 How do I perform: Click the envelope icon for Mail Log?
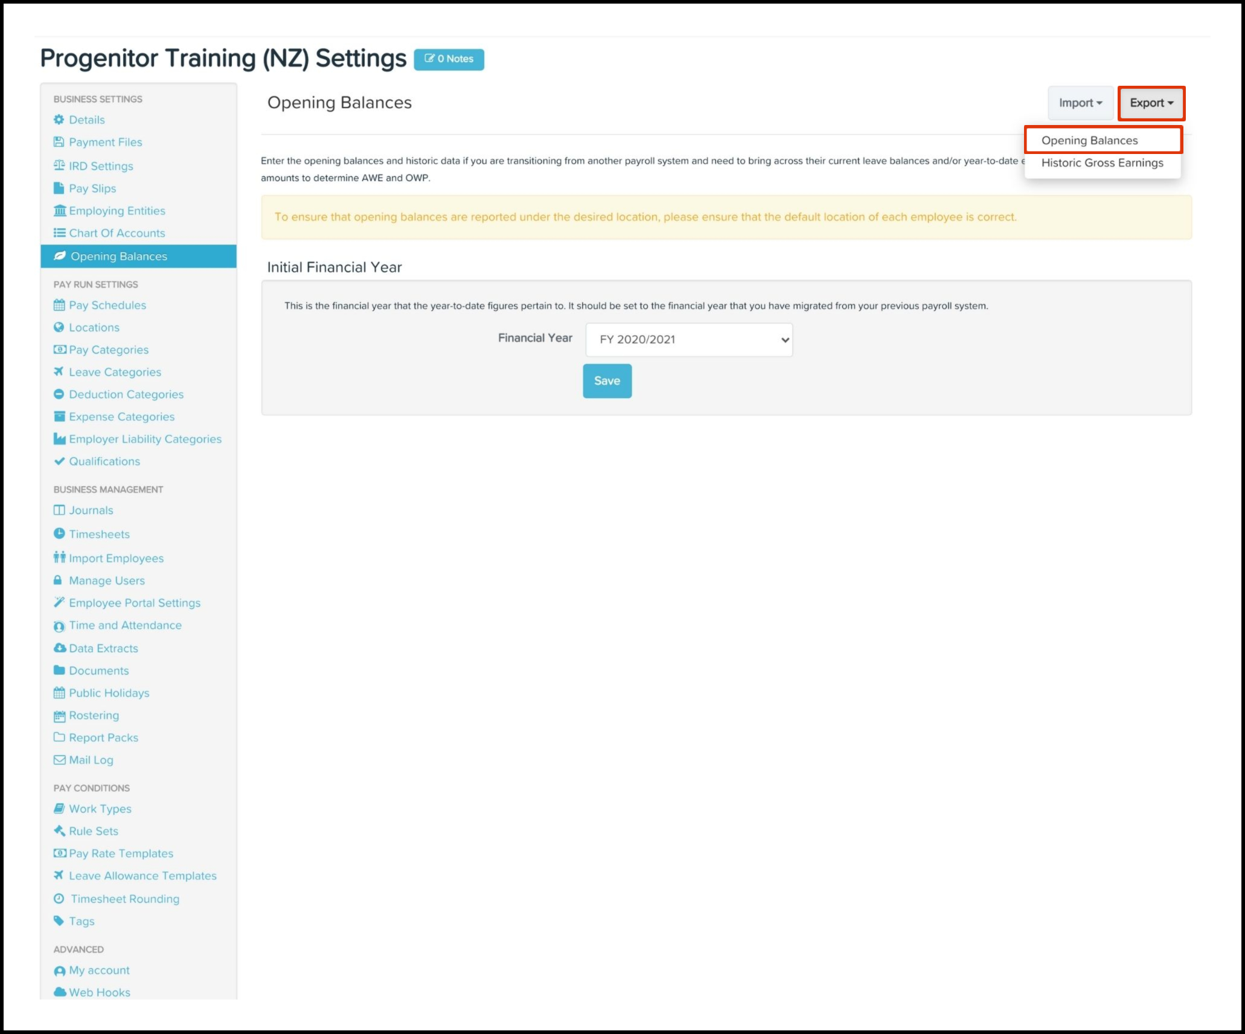click(59, 760)
